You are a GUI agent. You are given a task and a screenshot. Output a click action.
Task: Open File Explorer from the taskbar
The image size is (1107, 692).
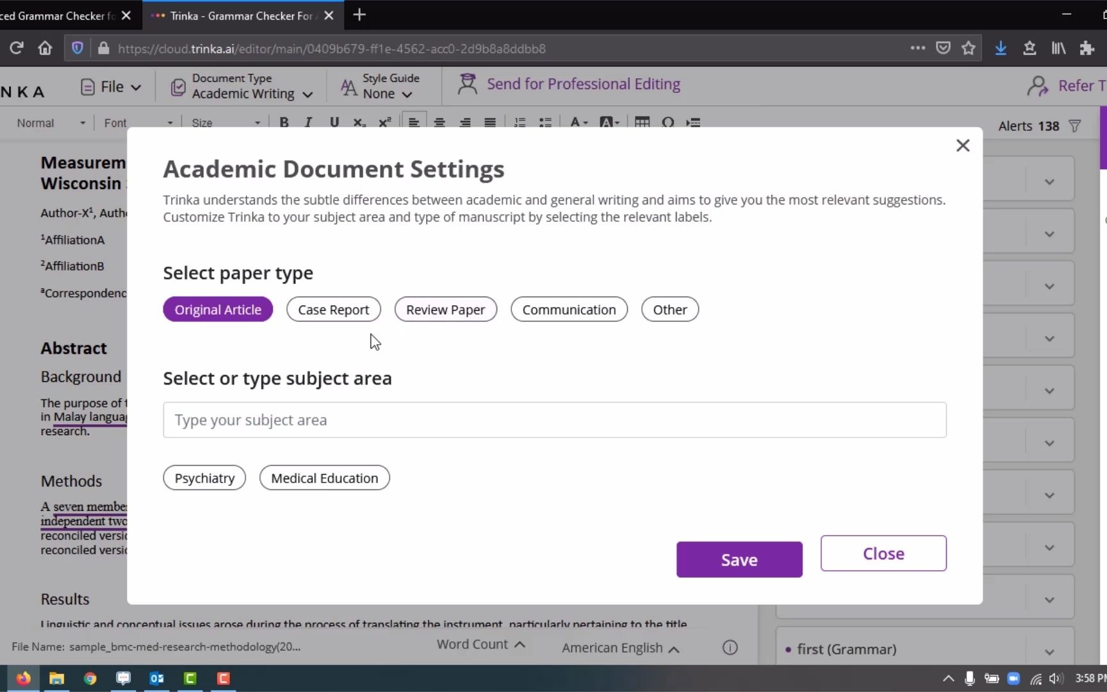pos(56,678)
